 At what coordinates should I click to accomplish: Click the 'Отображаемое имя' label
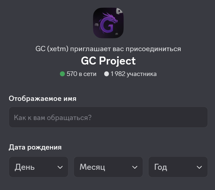(42, 99)
